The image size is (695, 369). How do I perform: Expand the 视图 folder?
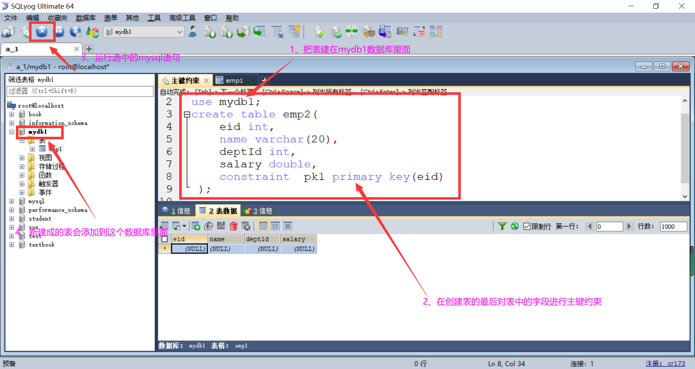[22, 158]
